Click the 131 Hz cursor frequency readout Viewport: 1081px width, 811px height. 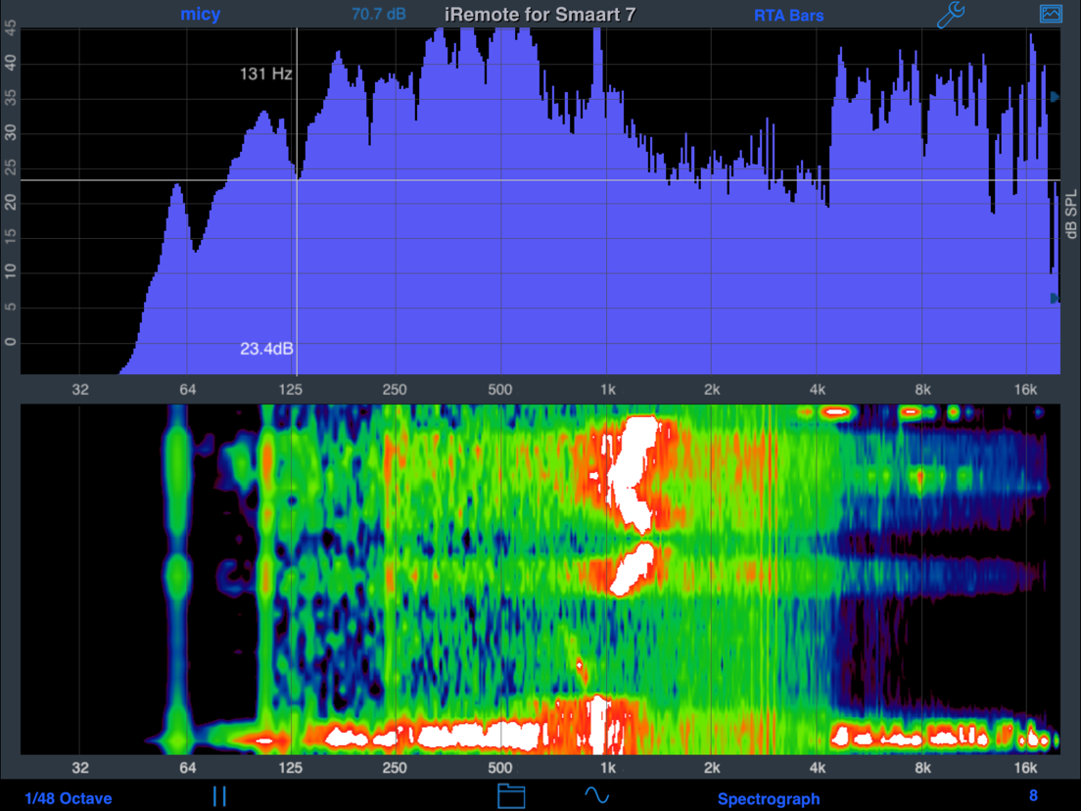[266, 73]
